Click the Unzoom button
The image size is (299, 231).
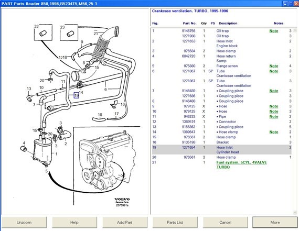[24, 222]
